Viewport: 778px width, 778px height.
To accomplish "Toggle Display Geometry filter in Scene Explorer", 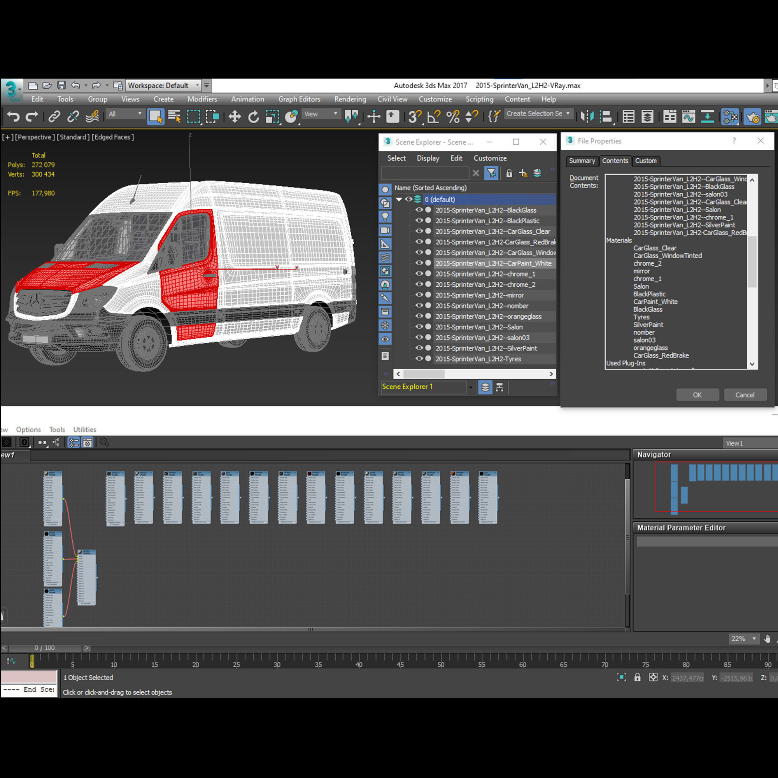I will (x=385, y=189).
